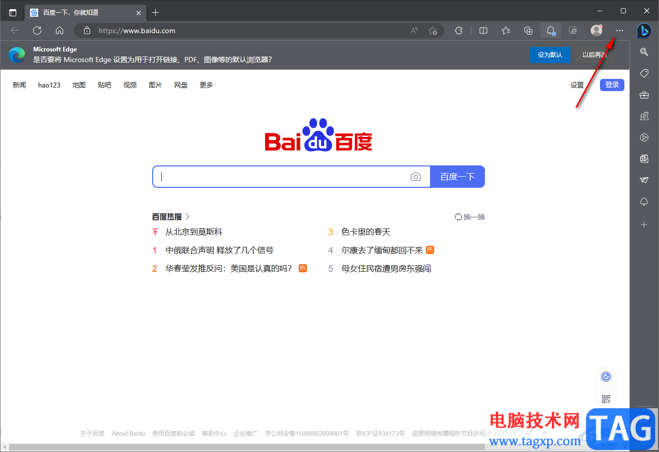
Task: Click the blue 登录 button
Action: [x=612, y=85]
